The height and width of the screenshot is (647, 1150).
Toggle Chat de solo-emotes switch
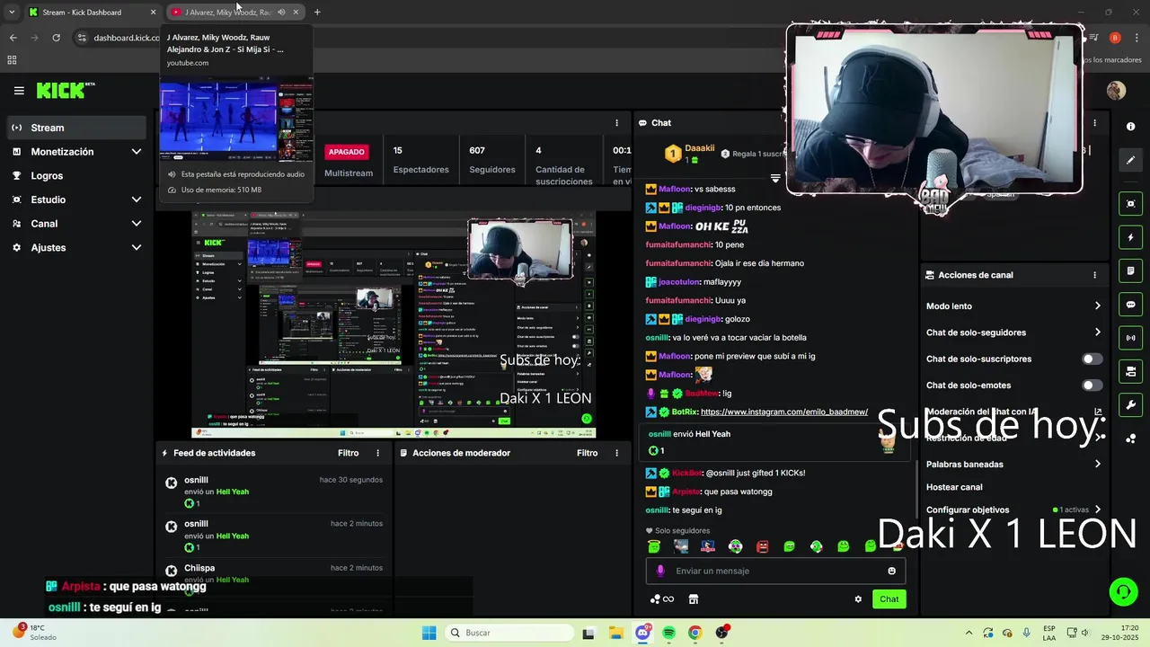pos(1092,386)
